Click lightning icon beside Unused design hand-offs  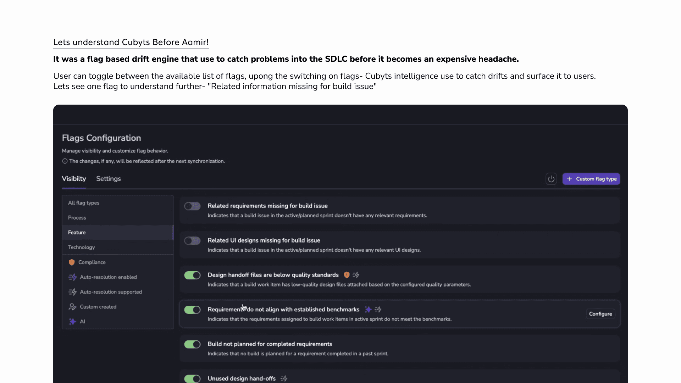[x=284, y=378]
